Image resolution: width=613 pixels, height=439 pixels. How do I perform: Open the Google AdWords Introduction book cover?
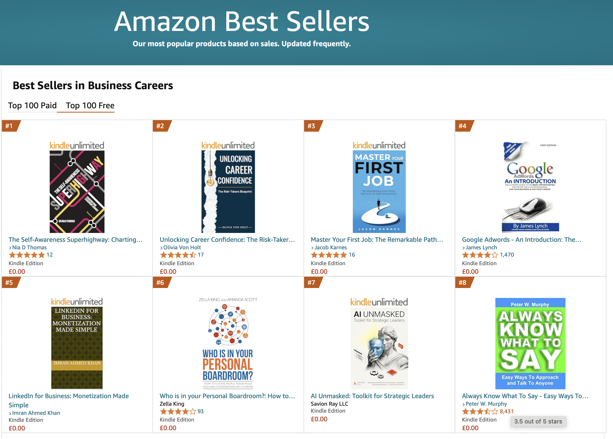(530, 187)
